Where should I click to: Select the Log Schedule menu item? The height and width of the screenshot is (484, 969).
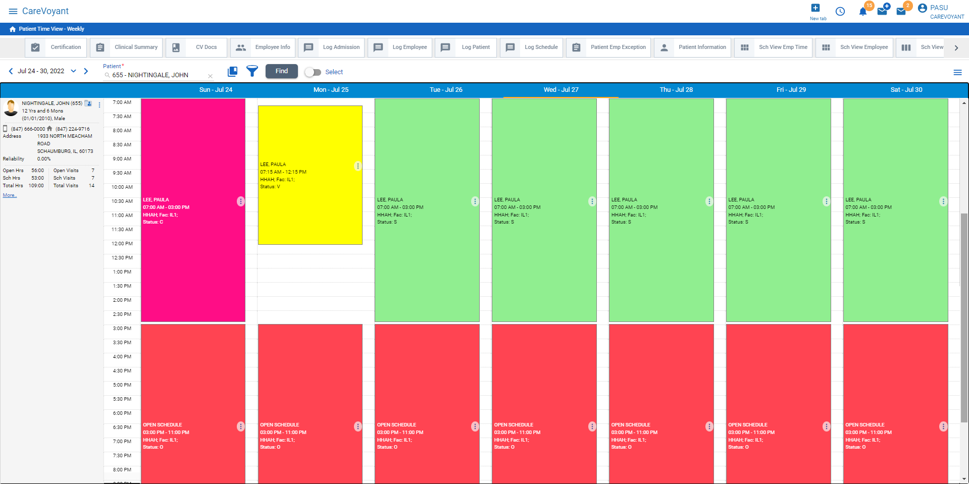pyautogui.click(x=541, y=47)
